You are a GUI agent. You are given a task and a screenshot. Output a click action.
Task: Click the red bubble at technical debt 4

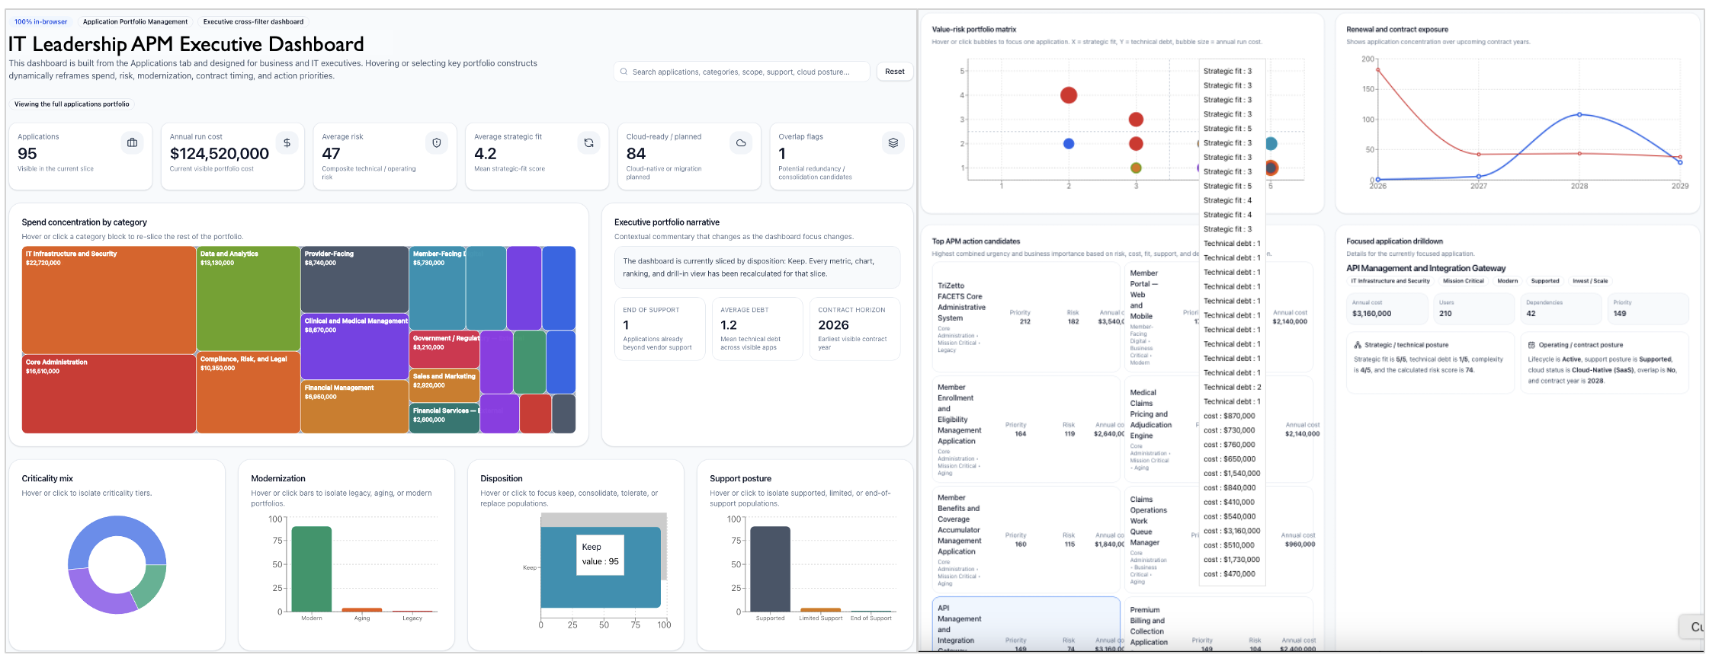(x=1069, y=95)
